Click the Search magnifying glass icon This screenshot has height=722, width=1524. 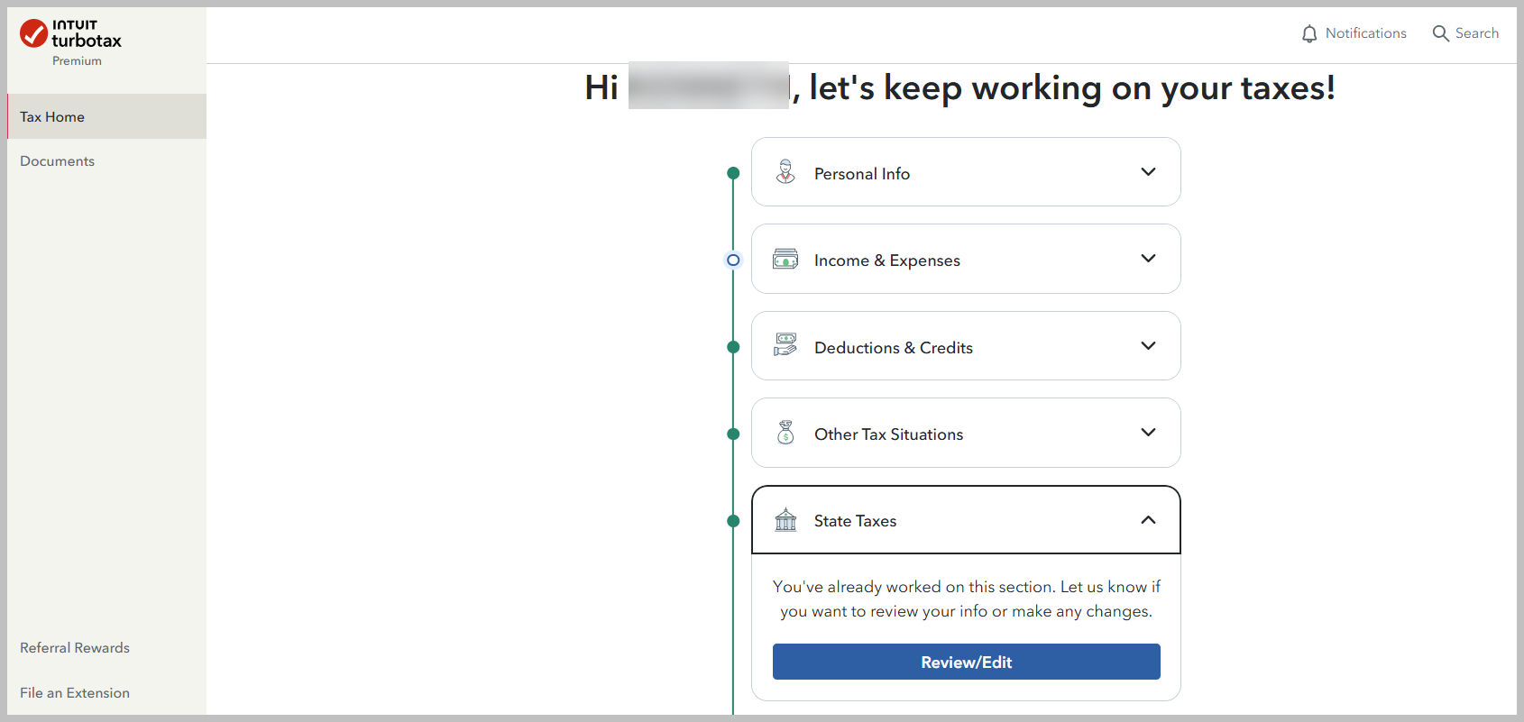click(1440, 34)
